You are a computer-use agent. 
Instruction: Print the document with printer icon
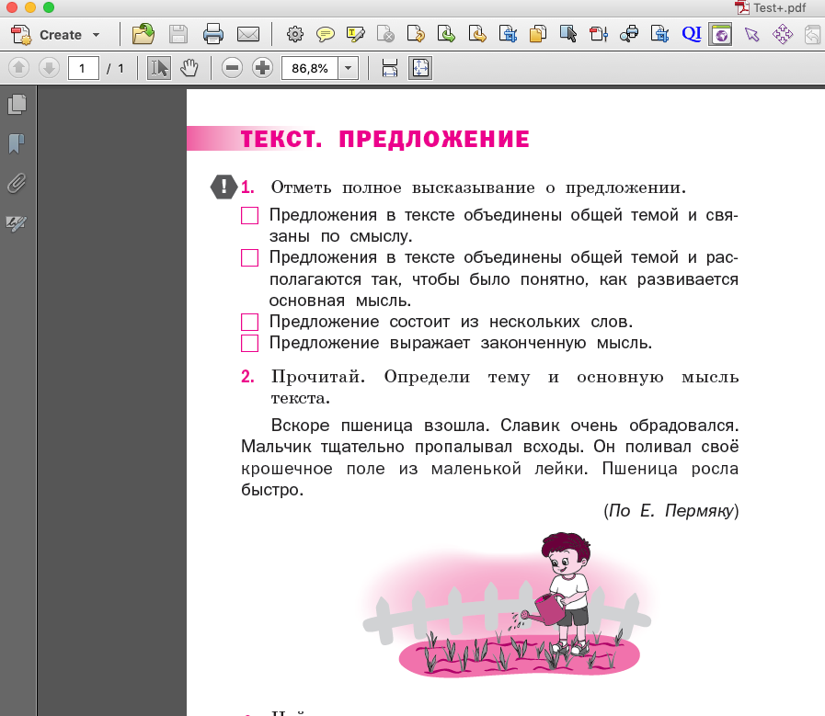tap(213, 35)
